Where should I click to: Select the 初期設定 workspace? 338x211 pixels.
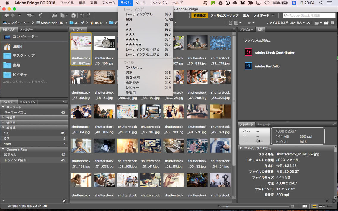[200, 15]
